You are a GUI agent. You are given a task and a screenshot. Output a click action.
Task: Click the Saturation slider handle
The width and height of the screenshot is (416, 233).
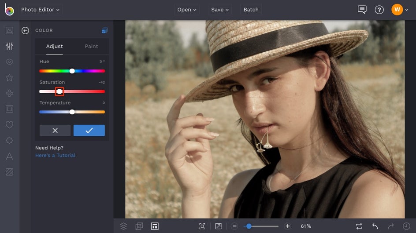point(59,91)
